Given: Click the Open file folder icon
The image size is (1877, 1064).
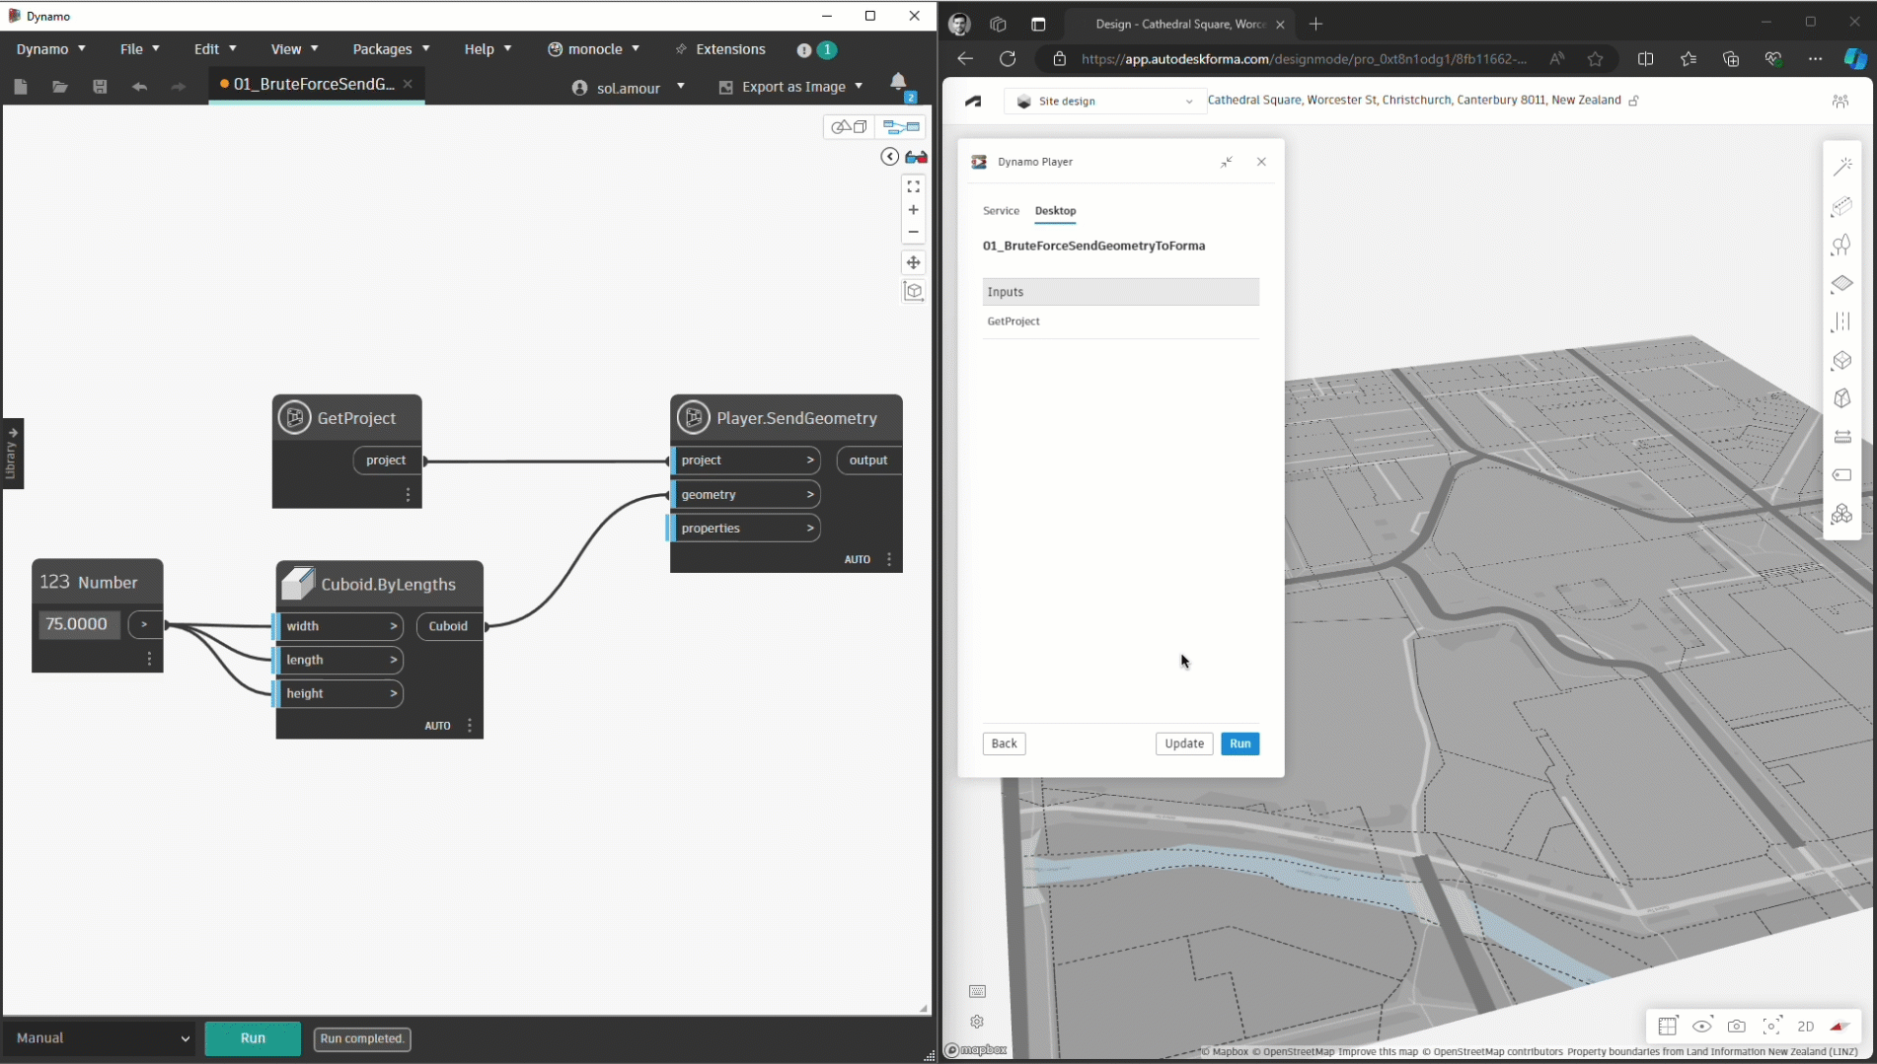Looking at the screenshot, I should 60,87.
